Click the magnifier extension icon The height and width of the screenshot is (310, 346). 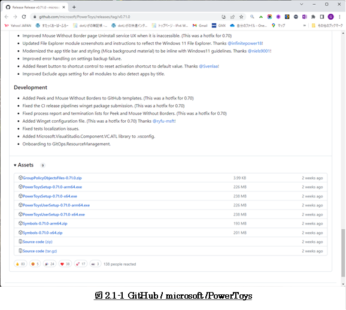(252, 17)
